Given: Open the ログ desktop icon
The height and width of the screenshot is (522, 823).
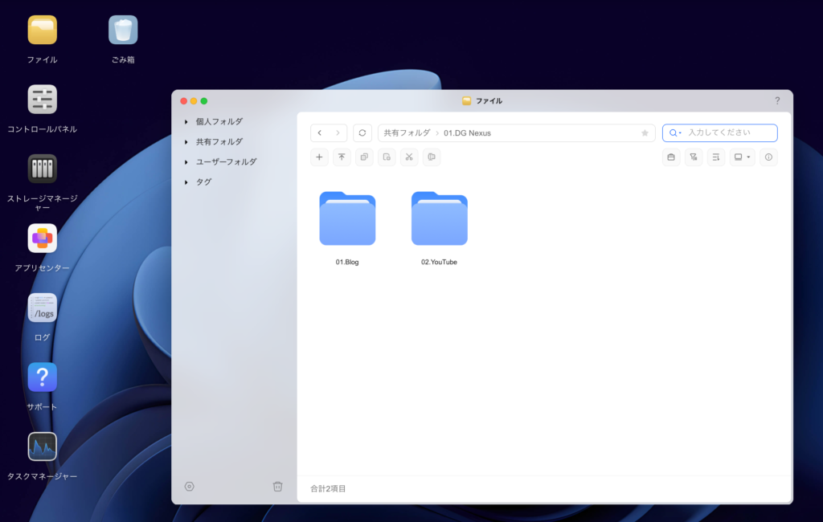Looking at the screenshot, I should point(42,308).
